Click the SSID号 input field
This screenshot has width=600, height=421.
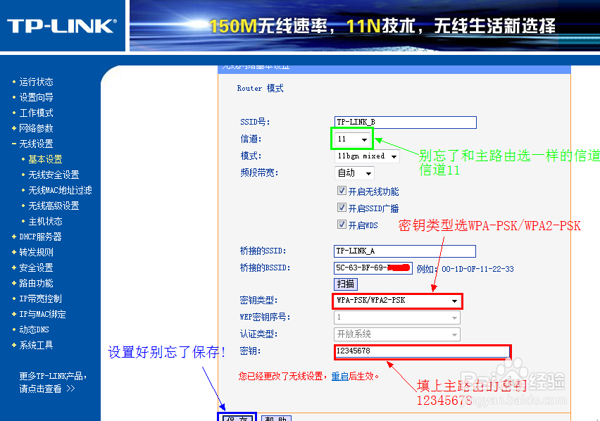tap(405, 122)
